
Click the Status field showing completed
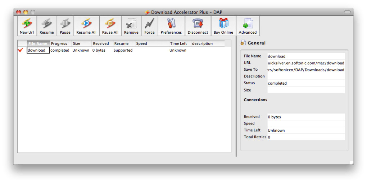(306, 83)
